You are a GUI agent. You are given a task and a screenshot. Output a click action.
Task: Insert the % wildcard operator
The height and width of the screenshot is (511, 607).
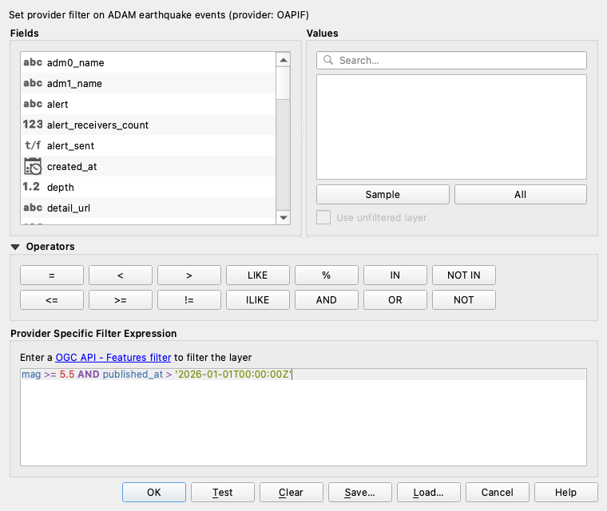click(327, 275)
